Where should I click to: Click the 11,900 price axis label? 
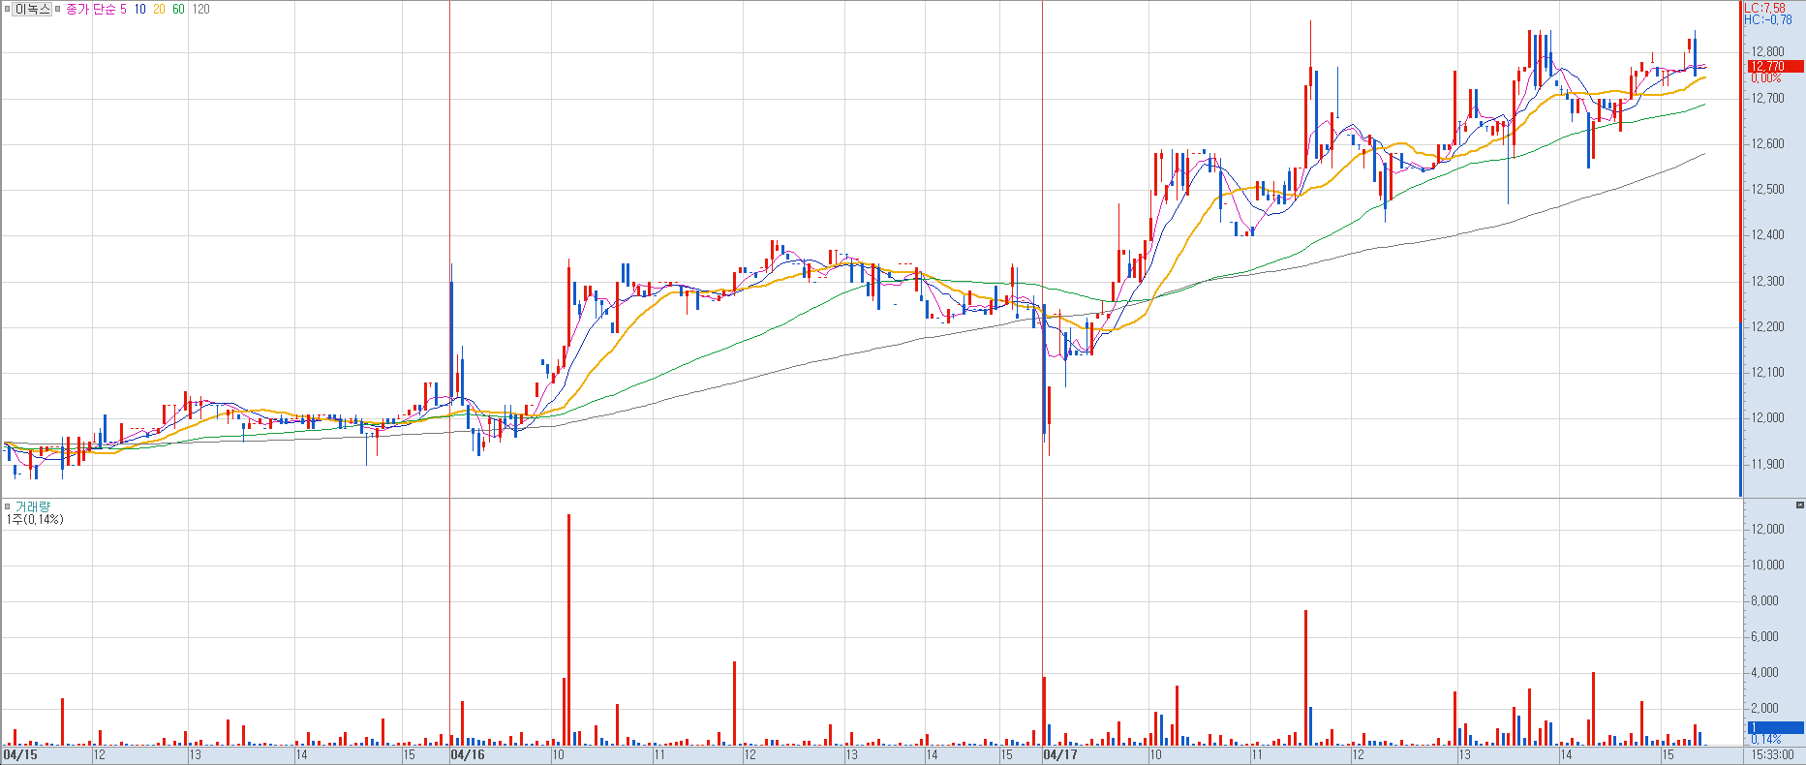1767,465
